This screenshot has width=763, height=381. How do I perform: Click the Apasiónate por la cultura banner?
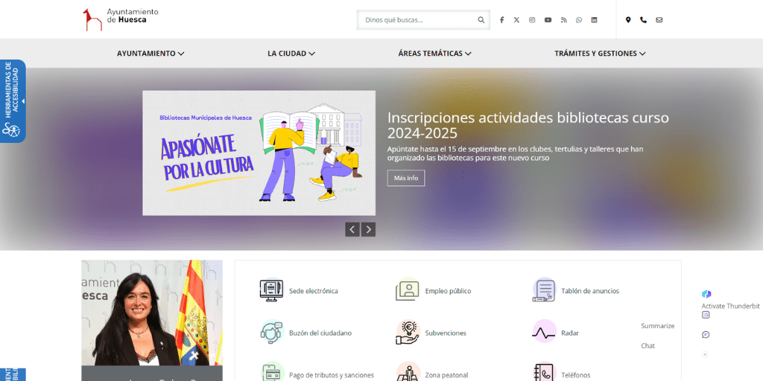[259, 153]
